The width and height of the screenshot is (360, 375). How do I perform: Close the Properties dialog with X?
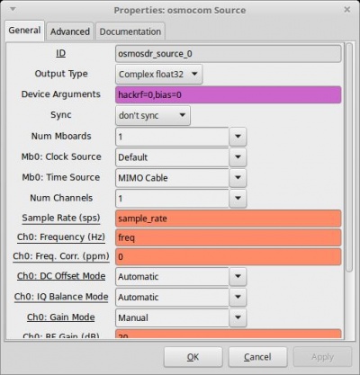347,10
